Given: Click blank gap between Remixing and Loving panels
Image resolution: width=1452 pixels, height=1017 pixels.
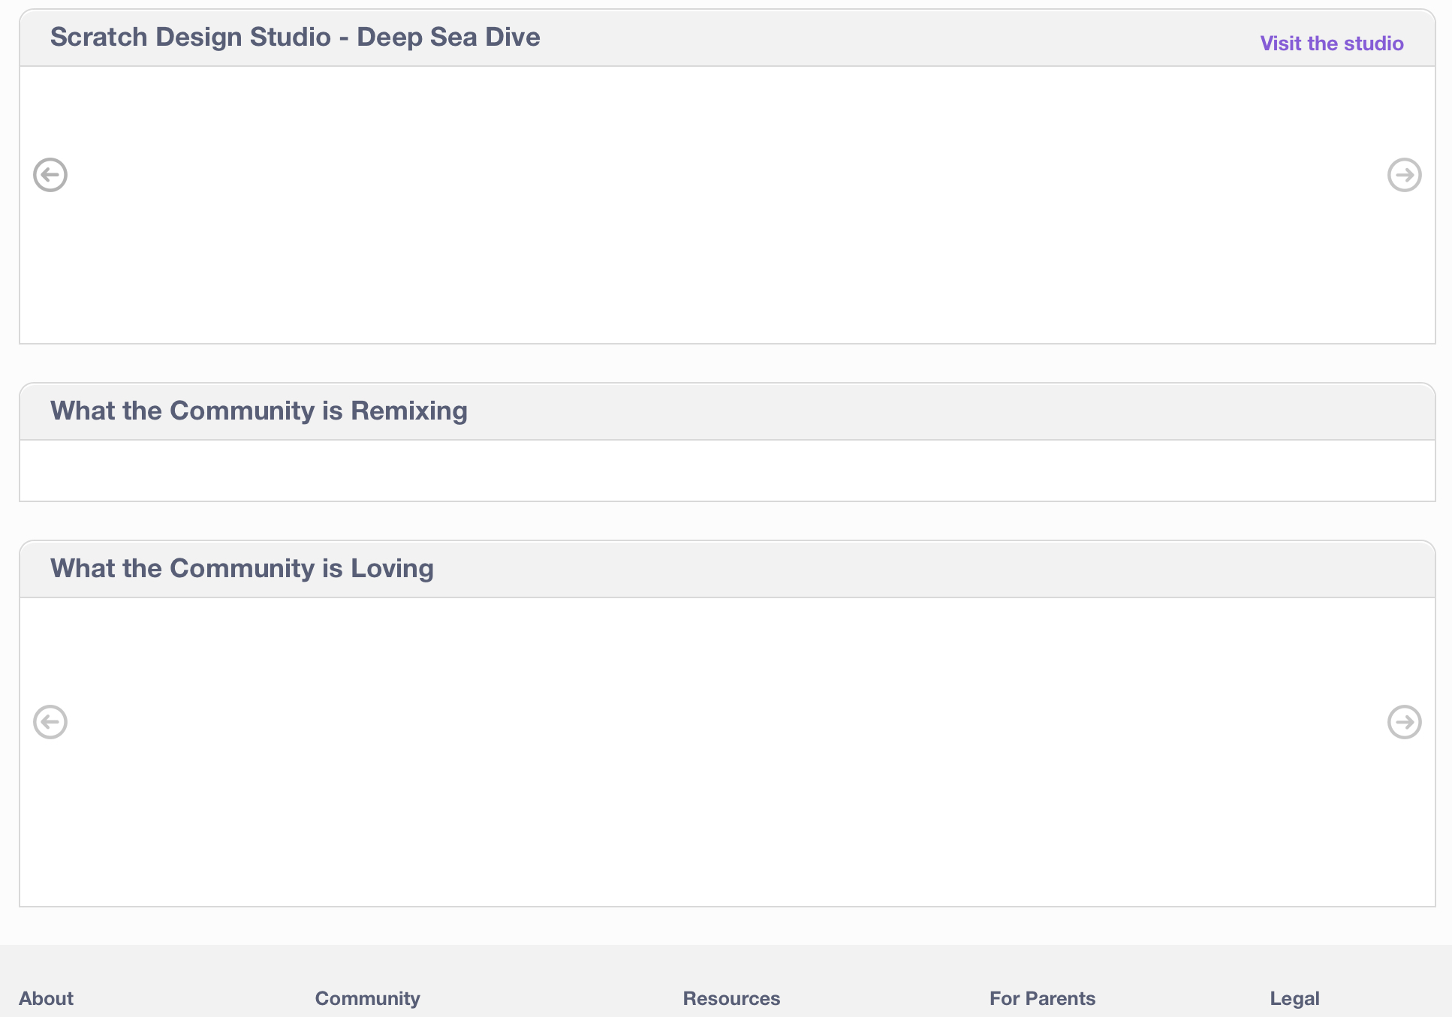Looking at the screenshot, I should 727,521.
